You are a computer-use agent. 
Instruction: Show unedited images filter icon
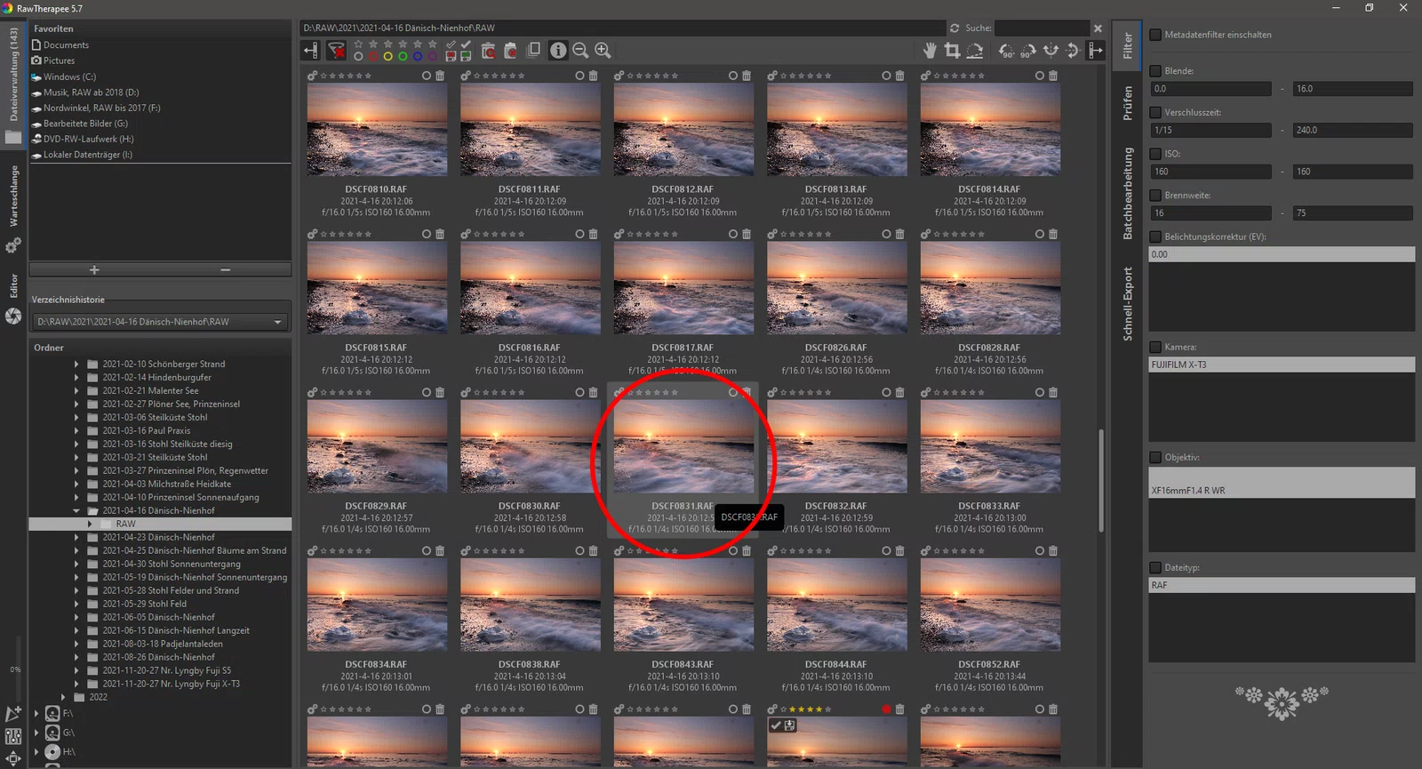click(451, 44)
